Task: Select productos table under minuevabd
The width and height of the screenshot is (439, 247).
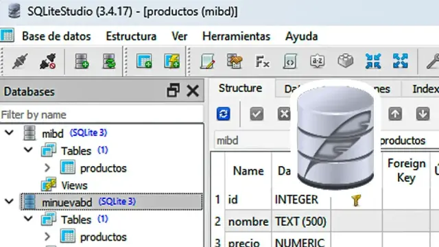Action: click(104, 237)
